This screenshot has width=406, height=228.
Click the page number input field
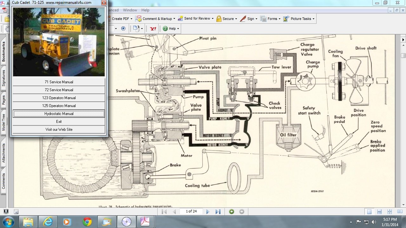[191, 211]
